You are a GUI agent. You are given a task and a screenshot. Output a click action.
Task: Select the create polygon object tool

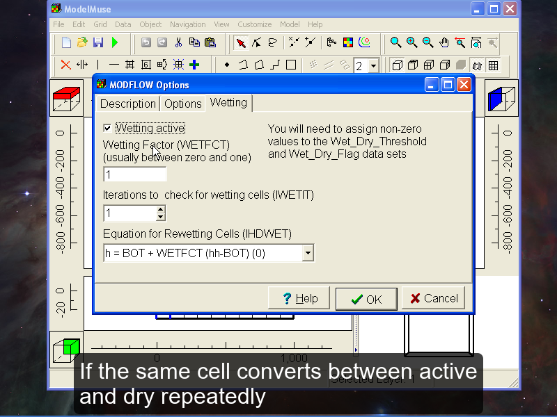tap(259, 65)
